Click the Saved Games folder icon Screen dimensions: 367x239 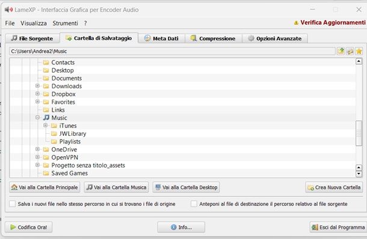coord(46,173)
